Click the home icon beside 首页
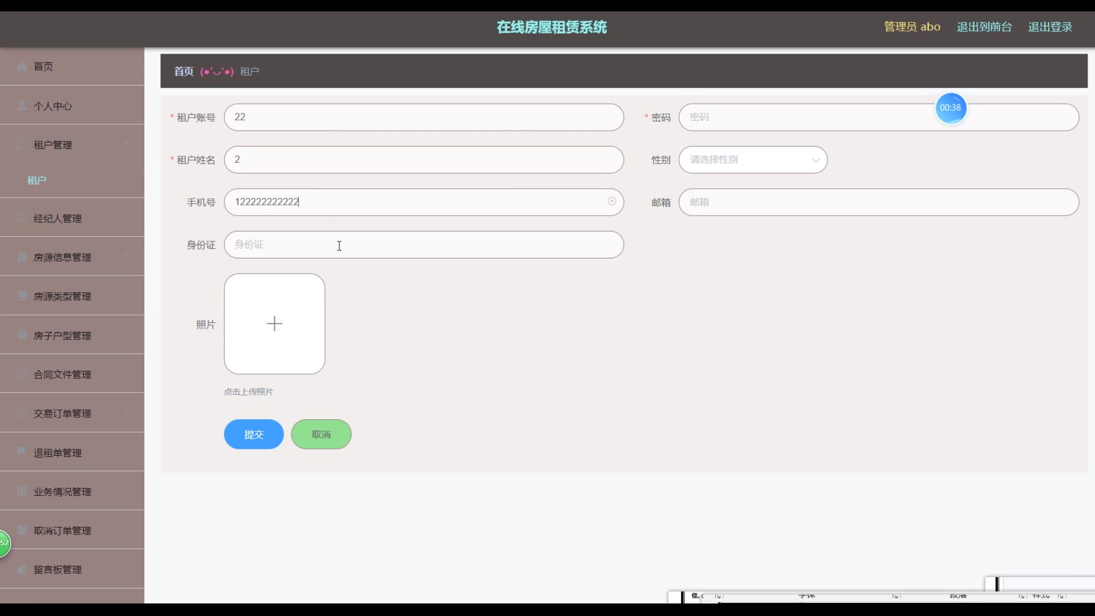The height and width of the screenshot is (616, 1095). 22,67
